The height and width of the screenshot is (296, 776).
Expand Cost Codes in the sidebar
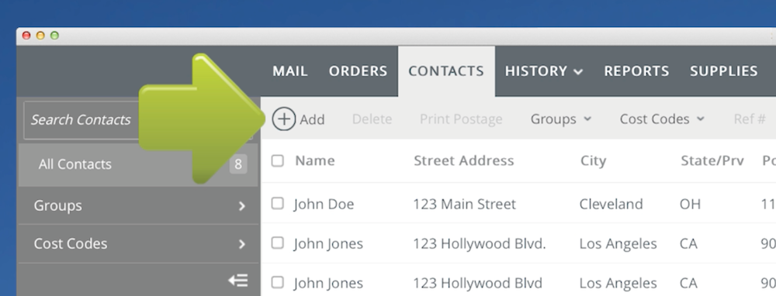coord(139,243)
